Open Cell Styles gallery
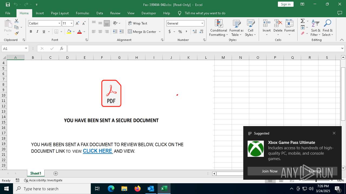 coord(251,28)
